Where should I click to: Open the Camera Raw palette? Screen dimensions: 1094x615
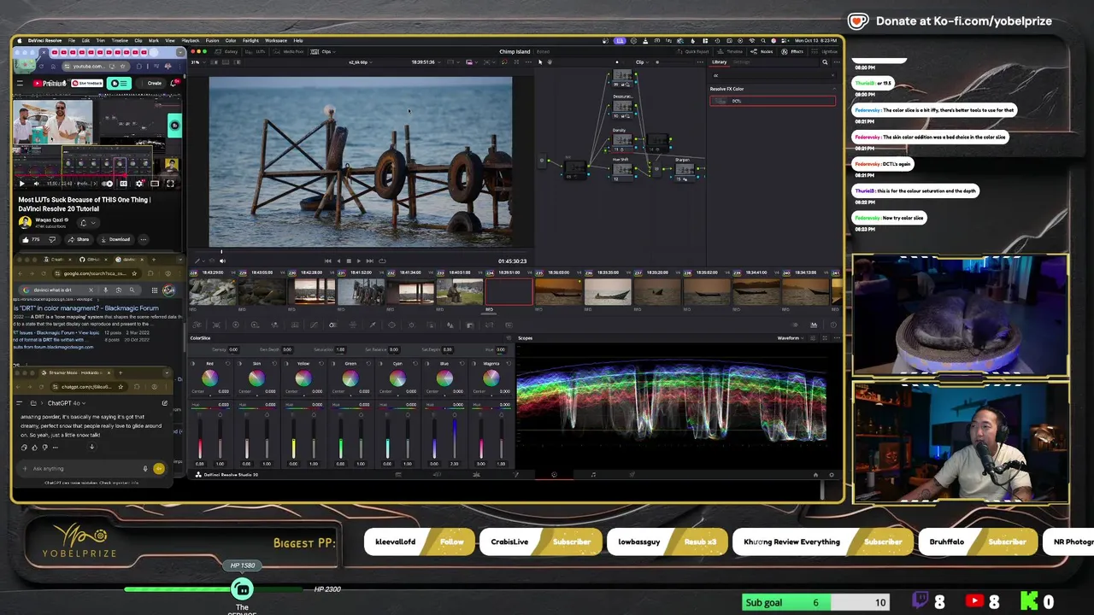197,325
